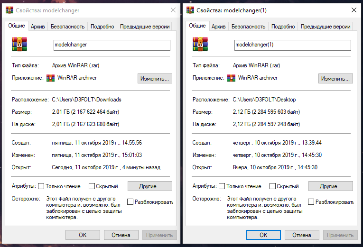
Task: Open "Другие..." attributes in modelchanger window
Action: tap(150, 186)
